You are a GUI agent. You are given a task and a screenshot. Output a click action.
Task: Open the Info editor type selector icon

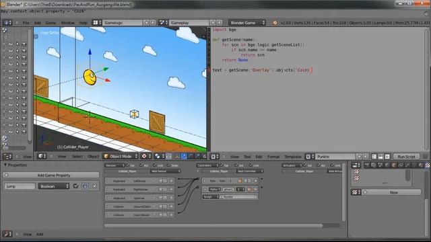pyautogui.click(x=7, y=22)
